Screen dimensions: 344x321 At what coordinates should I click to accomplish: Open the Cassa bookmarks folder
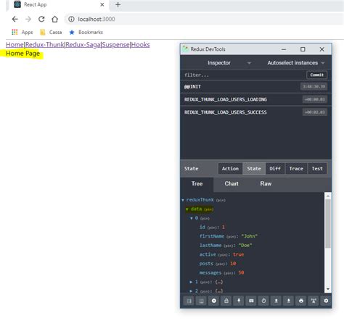coord(51,32)
